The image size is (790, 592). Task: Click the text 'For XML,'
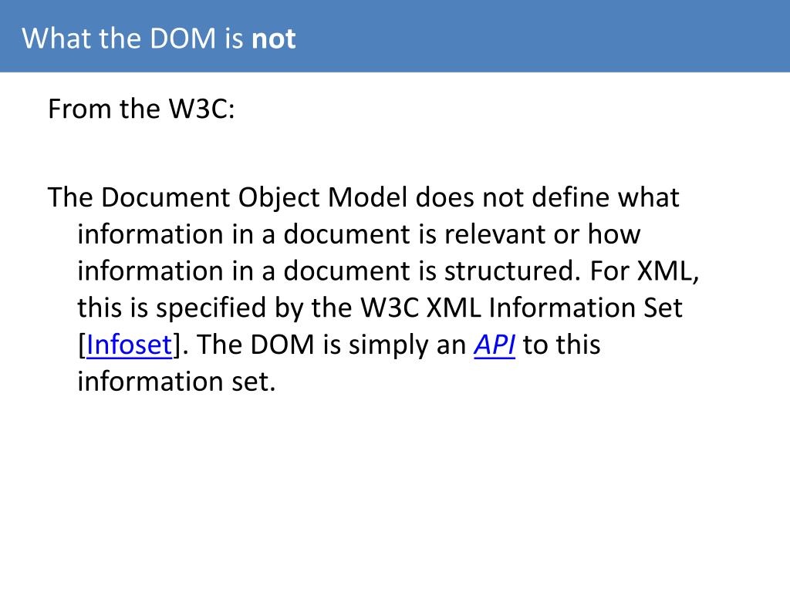coord(644,271)
